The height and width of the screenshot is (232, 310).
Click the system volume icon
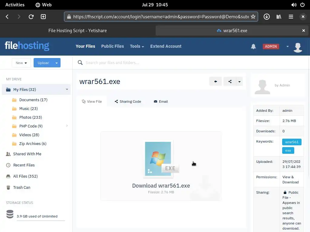[294, 5]
